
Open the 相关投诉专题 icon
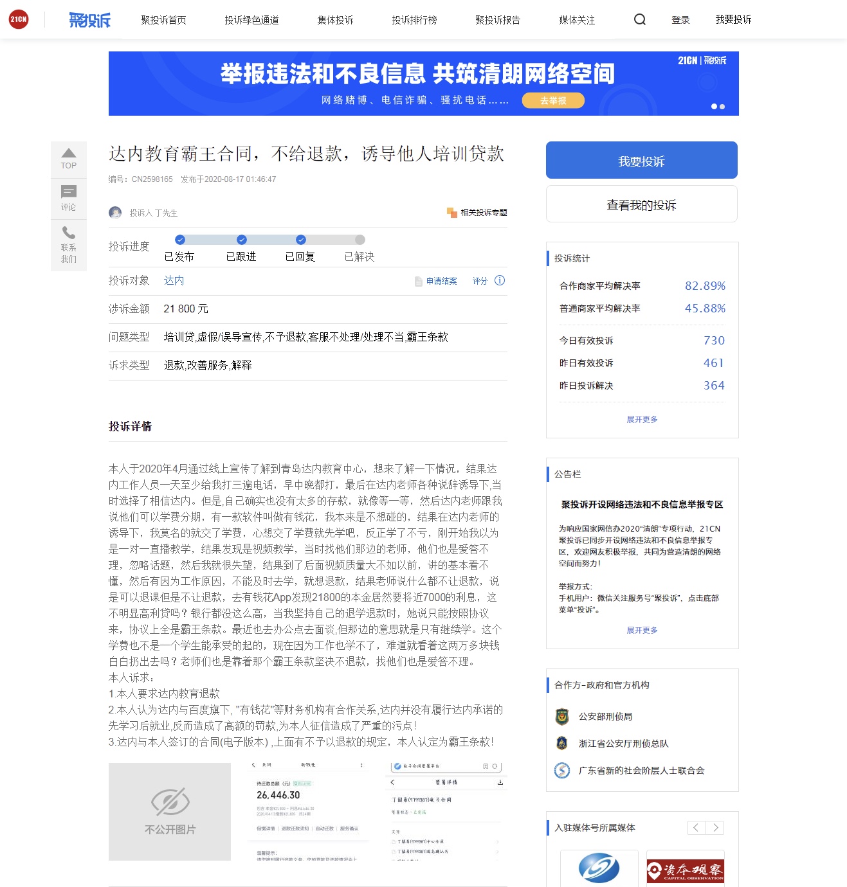452,212
